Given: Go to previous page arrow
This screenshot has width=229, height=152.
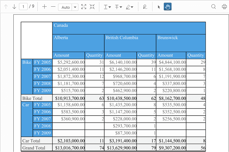Looking at the screenshot, I should pos(6,7).
